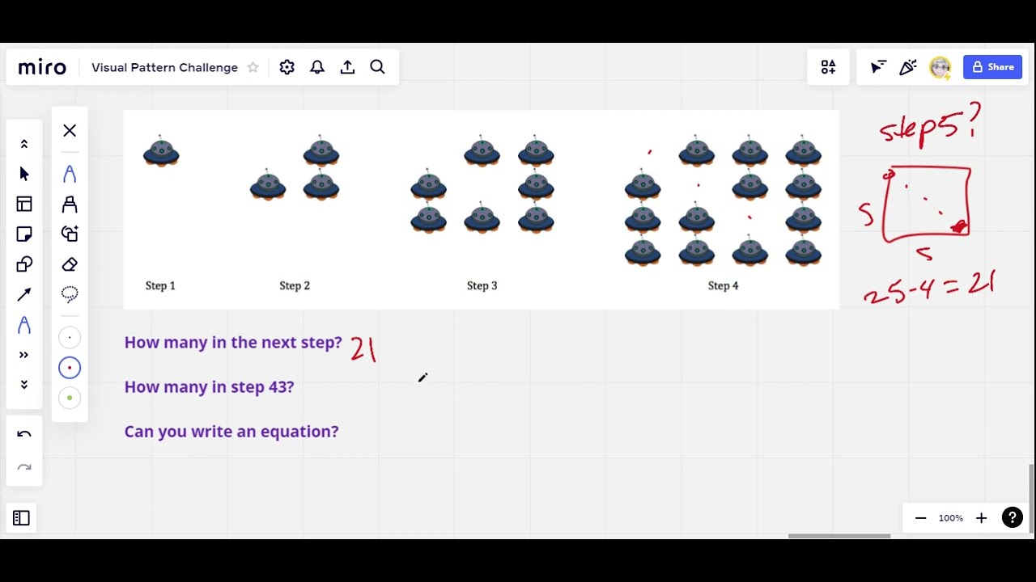
Task: Redo the last action
Action: pos(24,467)
